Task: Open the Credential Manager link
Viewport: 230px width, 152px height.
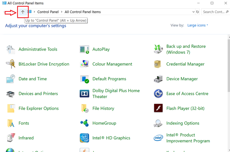Action: (185, 64)
